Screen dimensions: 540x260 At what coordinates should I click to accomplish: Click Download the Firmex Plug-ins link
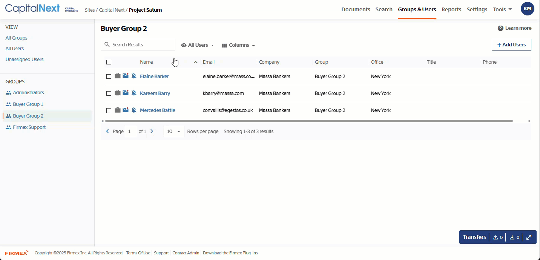pos(230,253)
